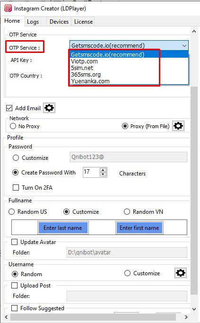This screenshot has width=200, height=323.
Task: Click the horizontal scrollbar thumb
Action: (93, 317)
